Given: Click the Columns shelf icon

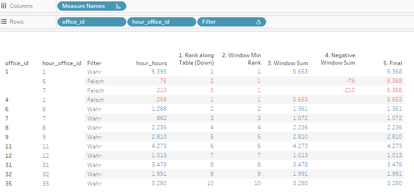Looking at the screenshot, I should [4, 6].
